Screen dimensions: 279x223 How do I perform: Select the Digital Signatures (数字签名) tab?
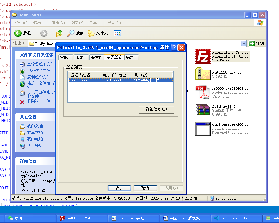coord(114,57)
